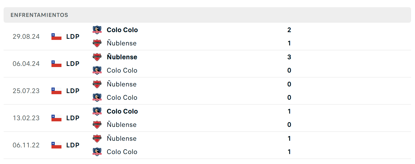Click the score 3 for Ñublense
The height and width of the screenshot is (164, 415).
(289, 57)
